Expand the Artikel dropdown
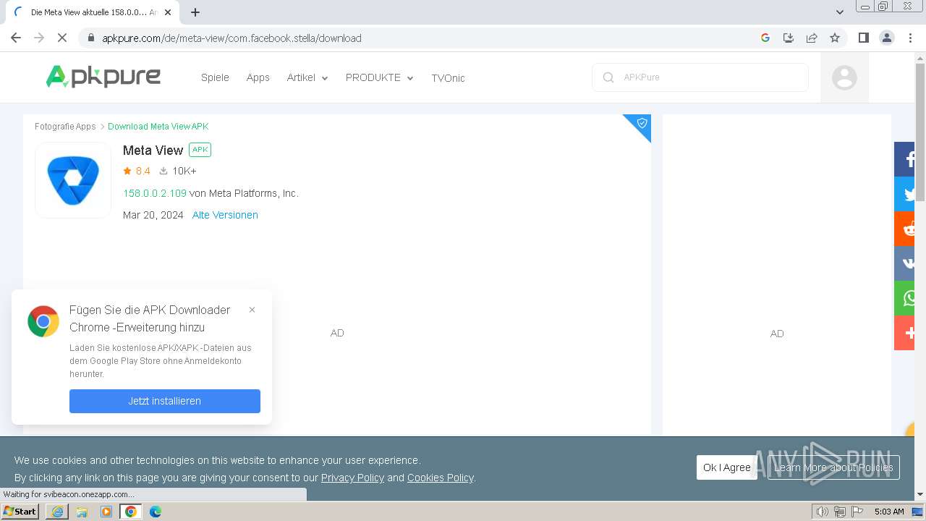Screen dimensions: 926x521 (307, 77)
